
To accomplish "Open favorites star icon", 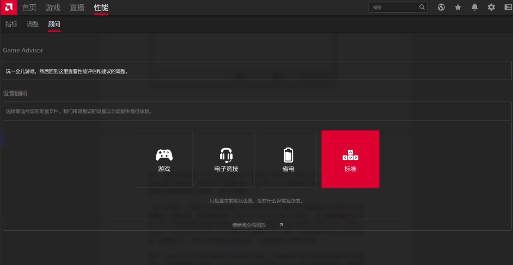I will point(458,7).
